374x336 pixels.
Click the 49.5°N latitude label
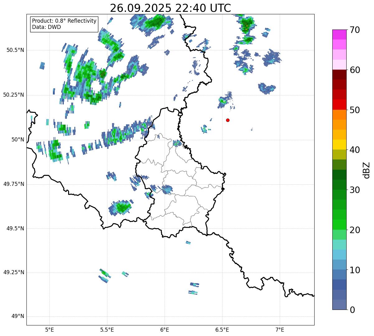point(15,228)
